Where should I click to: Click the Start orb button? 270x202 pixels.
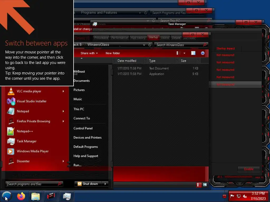[7, 196]
